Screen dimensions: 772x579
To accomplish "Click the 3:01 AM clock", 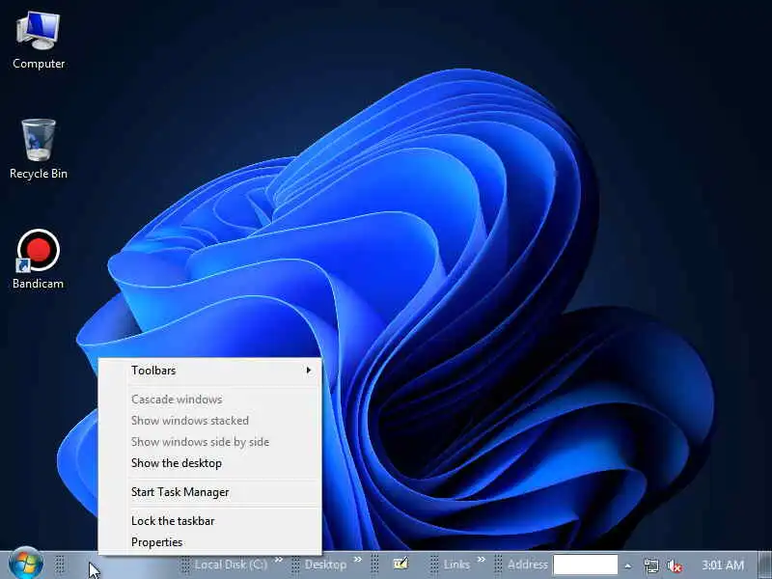I will [722, 565].
